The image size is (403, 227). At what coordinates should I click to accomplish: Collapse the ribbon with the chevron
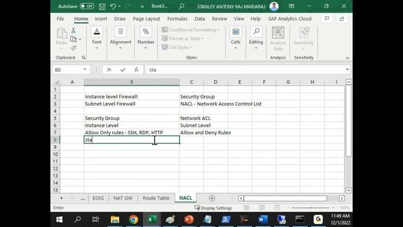(x=347, y=58)
